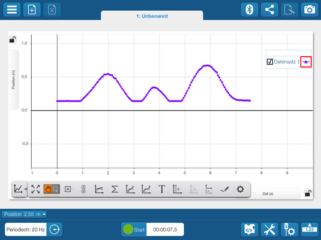Collapse the graph tools toolbar
321x240 pixels.
coord(20,189)
